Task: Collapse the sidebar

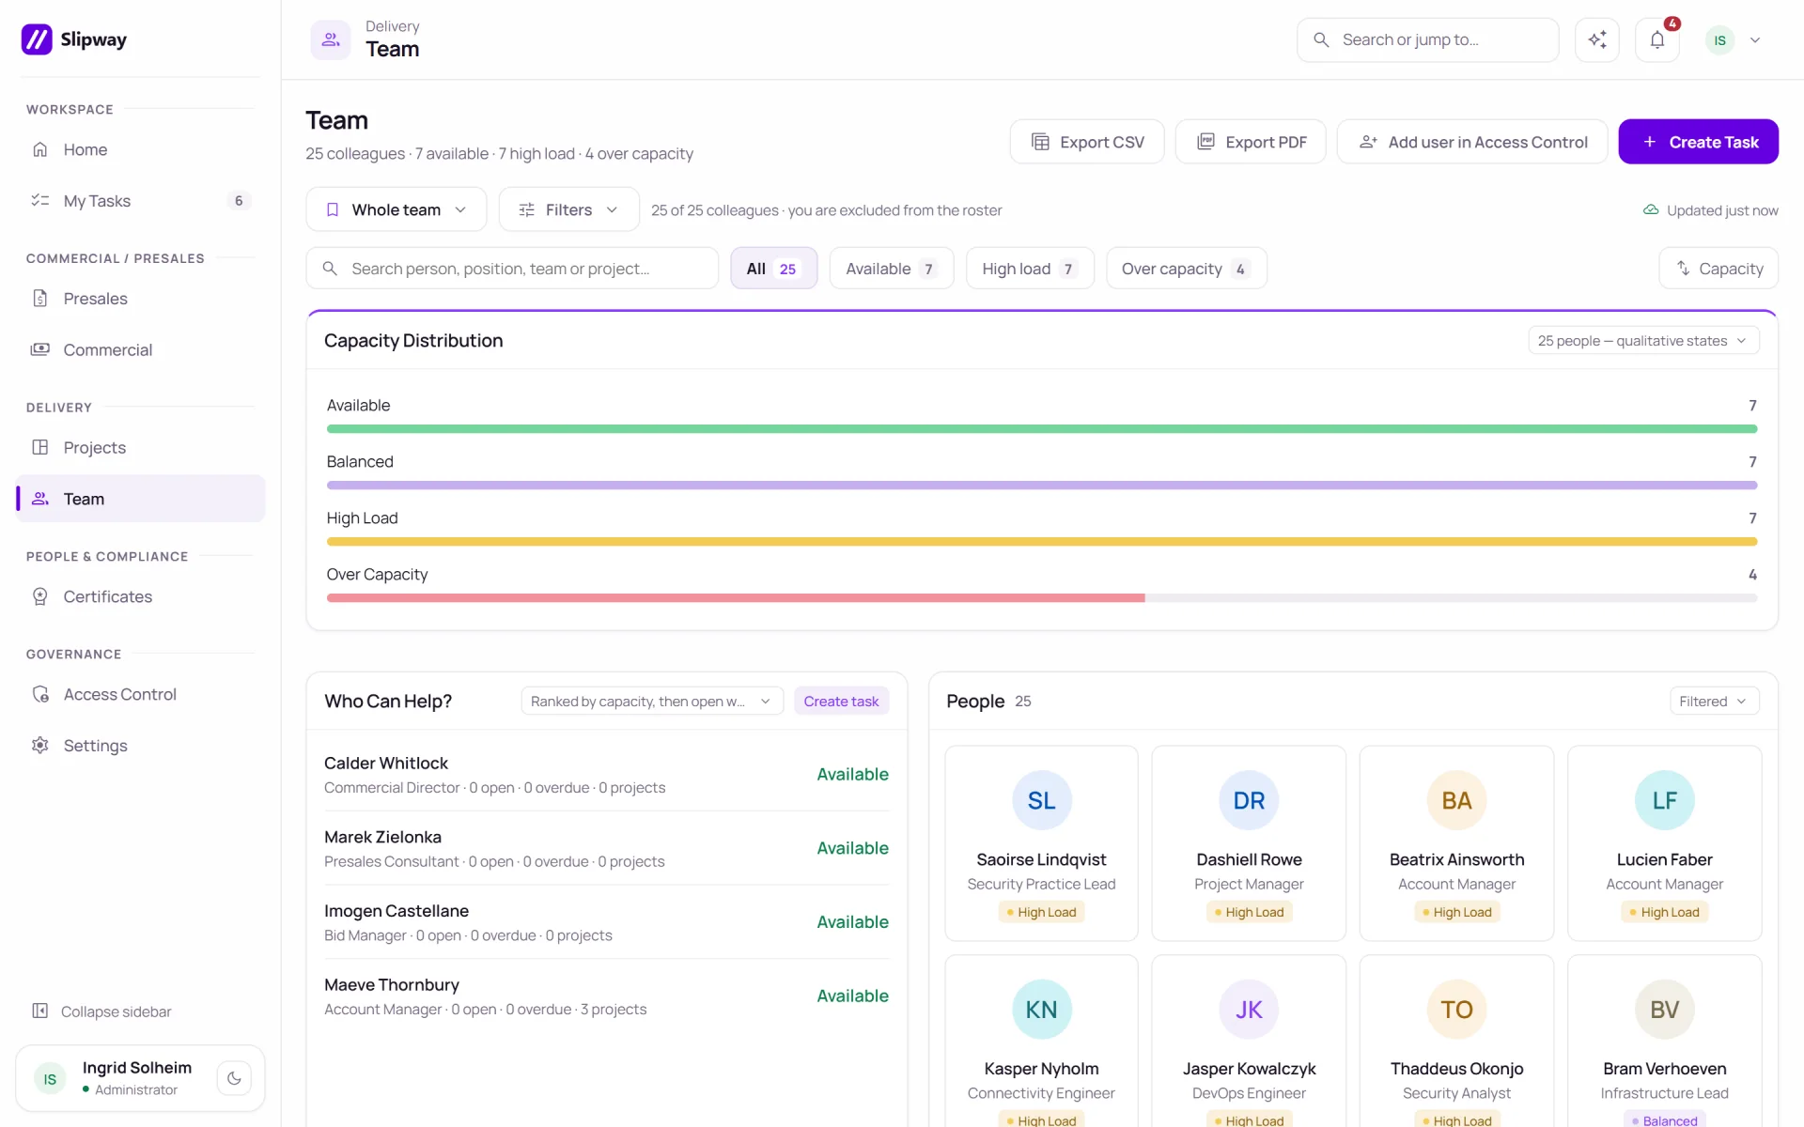Action: pos(101,1011)
